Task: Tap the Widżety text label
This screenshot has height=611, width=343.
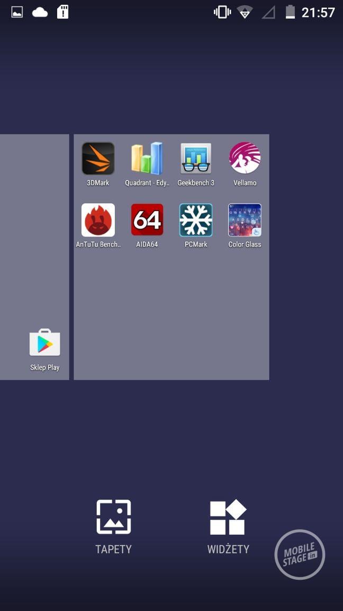Action: (228, 549)
